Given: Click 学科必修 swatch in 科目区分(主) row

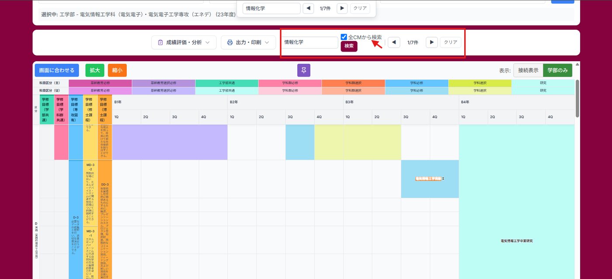Looking at the screenshot, I should [x=417, y=83].
